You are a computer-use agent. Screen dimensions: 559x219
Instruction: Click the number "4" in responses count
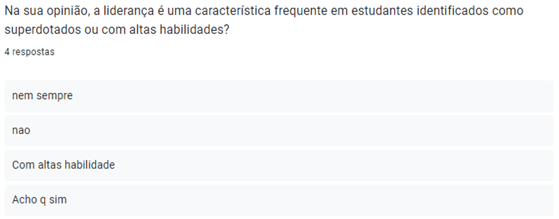[x=7, y=52]
